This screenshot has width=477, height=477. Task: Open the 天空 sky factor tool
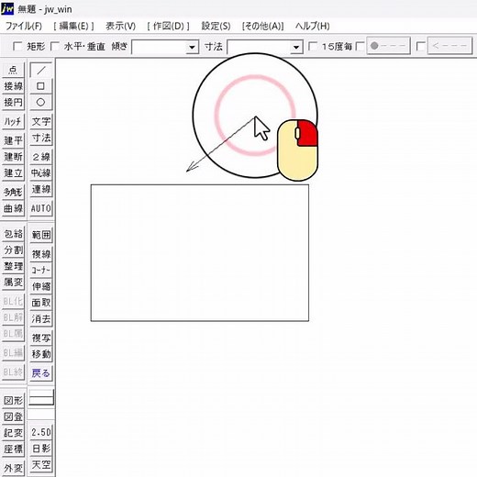pos(41,465)
